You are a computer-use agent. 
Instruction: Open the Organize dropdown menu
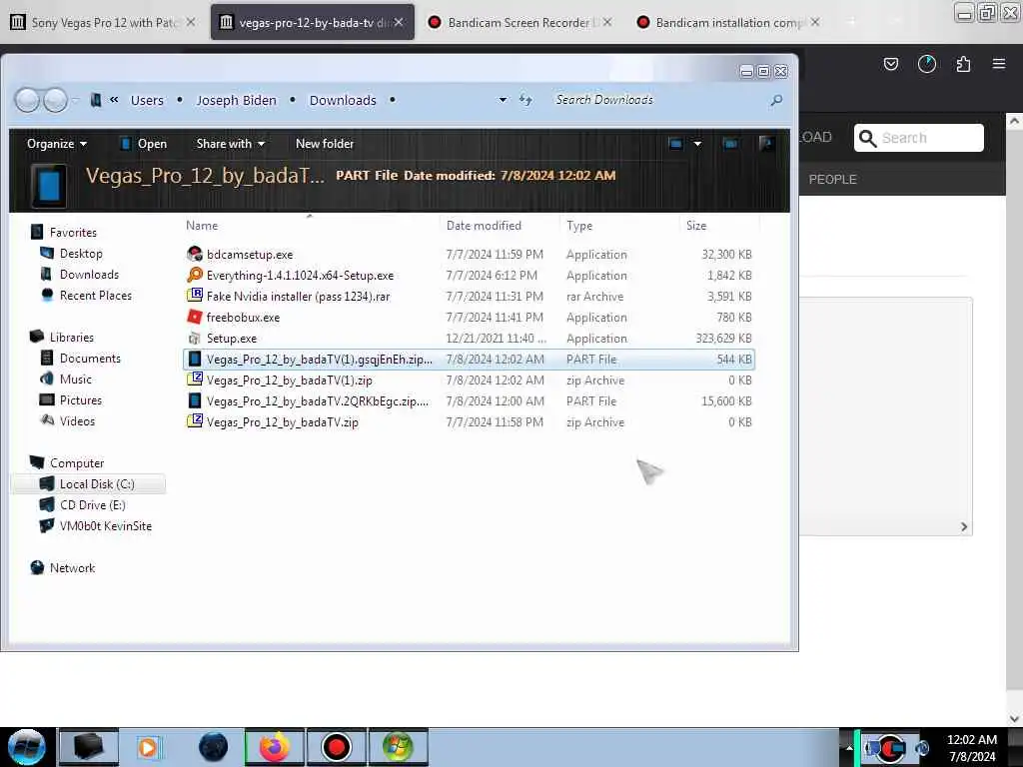click(x=57, y=144)
